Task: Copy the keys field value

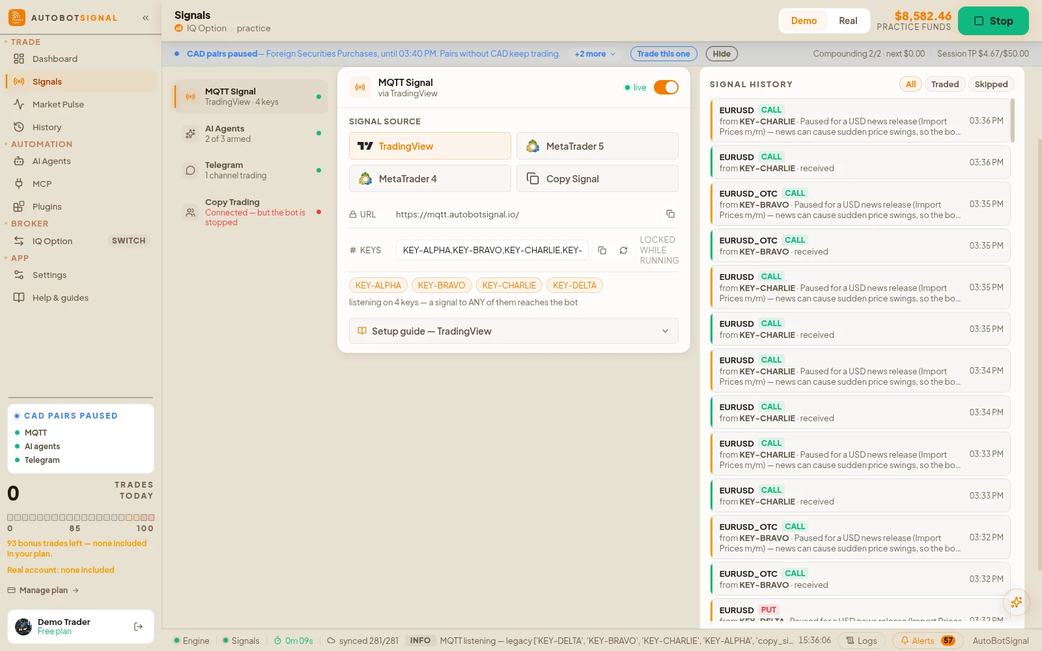Action: (602, 250)
